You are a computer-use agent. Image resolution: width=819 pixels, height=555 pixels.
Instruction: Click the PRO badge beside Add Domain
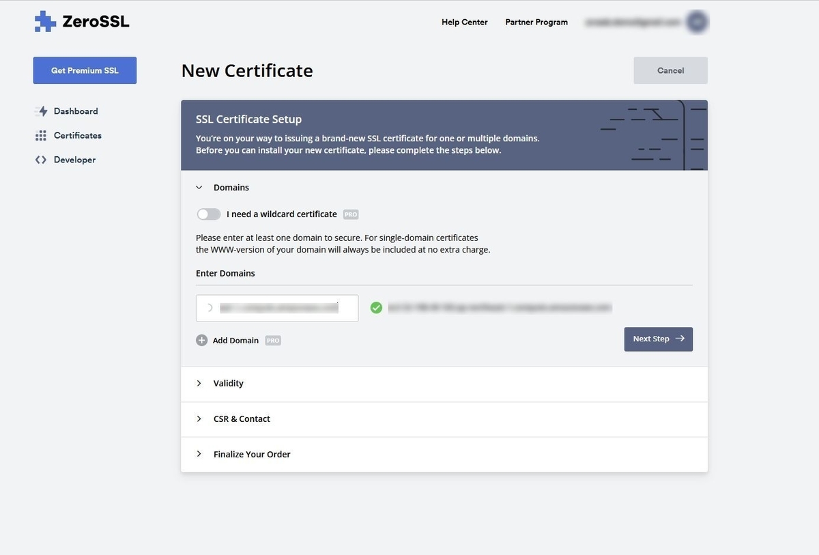(x=273, y=340)
